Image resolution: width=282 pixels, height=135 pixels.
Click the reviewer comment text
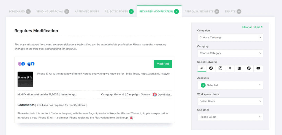tap(93, 115)
